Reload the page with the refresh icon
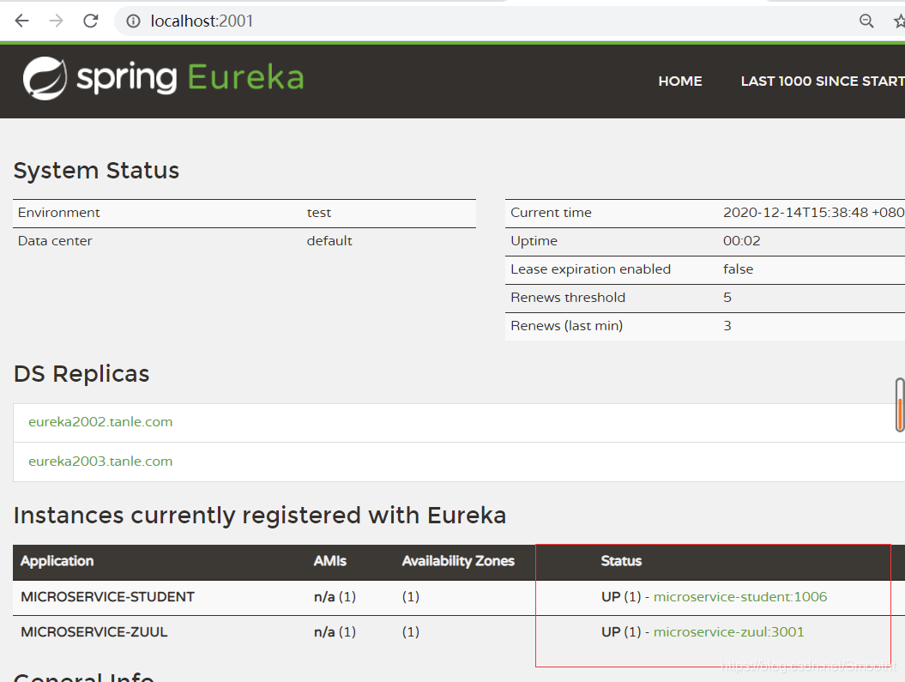Image resolution: width=905 pixels, height=682 pixels. 91,21
